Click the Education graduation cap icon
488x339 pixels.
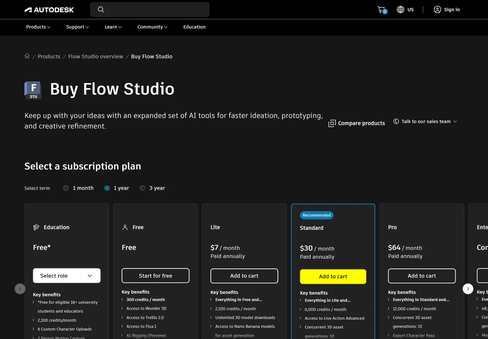[x=36, y=227]
